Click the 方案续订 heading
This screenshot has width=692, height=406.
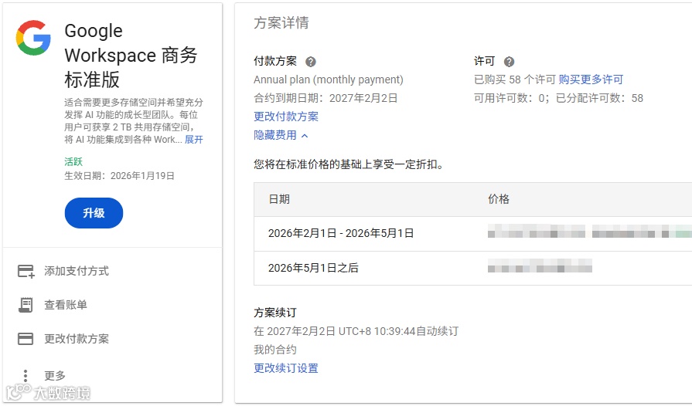(x=275, y=313)
